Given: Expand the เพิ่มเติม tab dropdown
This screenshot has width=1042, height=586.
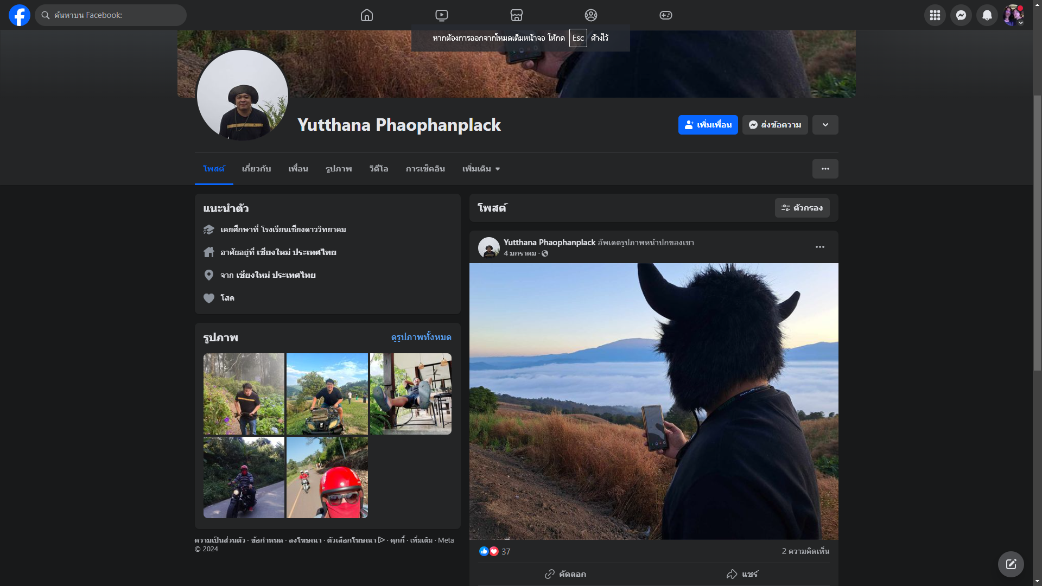Looking at the screenshot, I should click(x=481, y=169).
